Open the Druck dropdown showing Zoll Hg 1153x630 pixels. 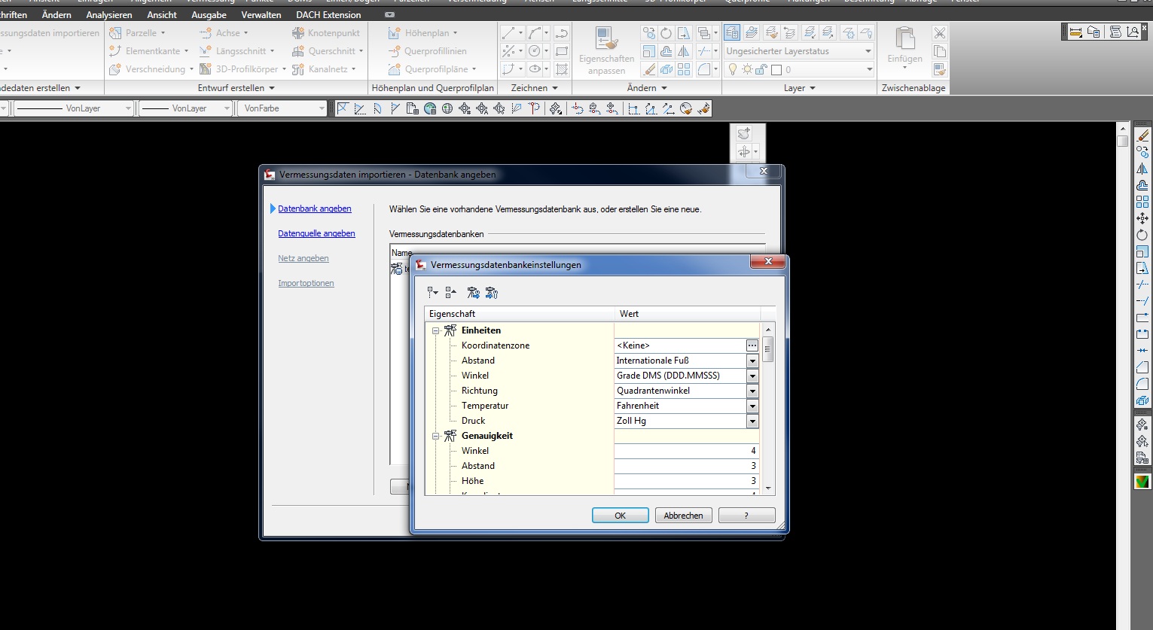coord(752,421)
